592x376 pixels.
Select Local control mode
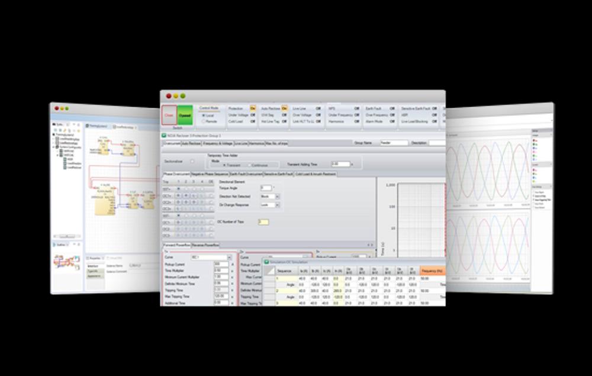click(x=204, y=115)
